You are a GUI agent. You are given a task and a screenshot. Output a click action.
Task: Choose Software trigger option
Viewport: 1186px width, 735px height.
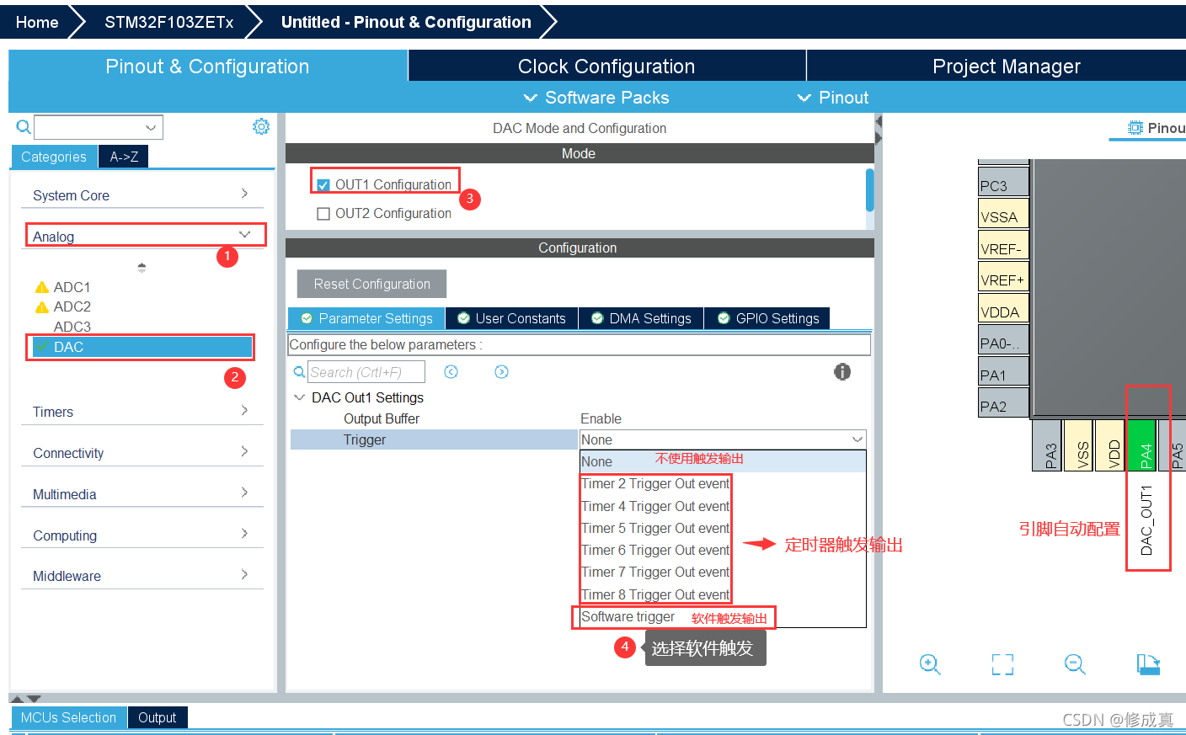628,616
